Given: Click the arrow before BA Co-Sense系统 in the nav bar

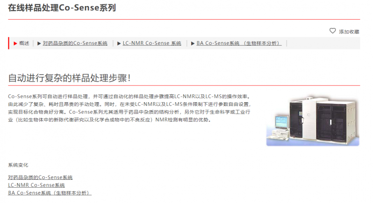Looking at the screenshot, I should pos(193,43).
